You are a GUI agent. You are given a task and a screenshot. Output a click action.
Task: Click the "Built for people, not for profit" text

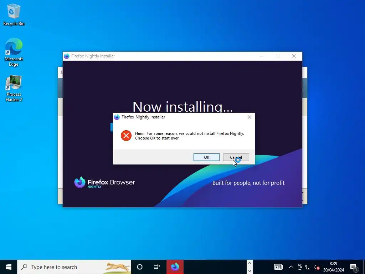[x=248, y=183]
